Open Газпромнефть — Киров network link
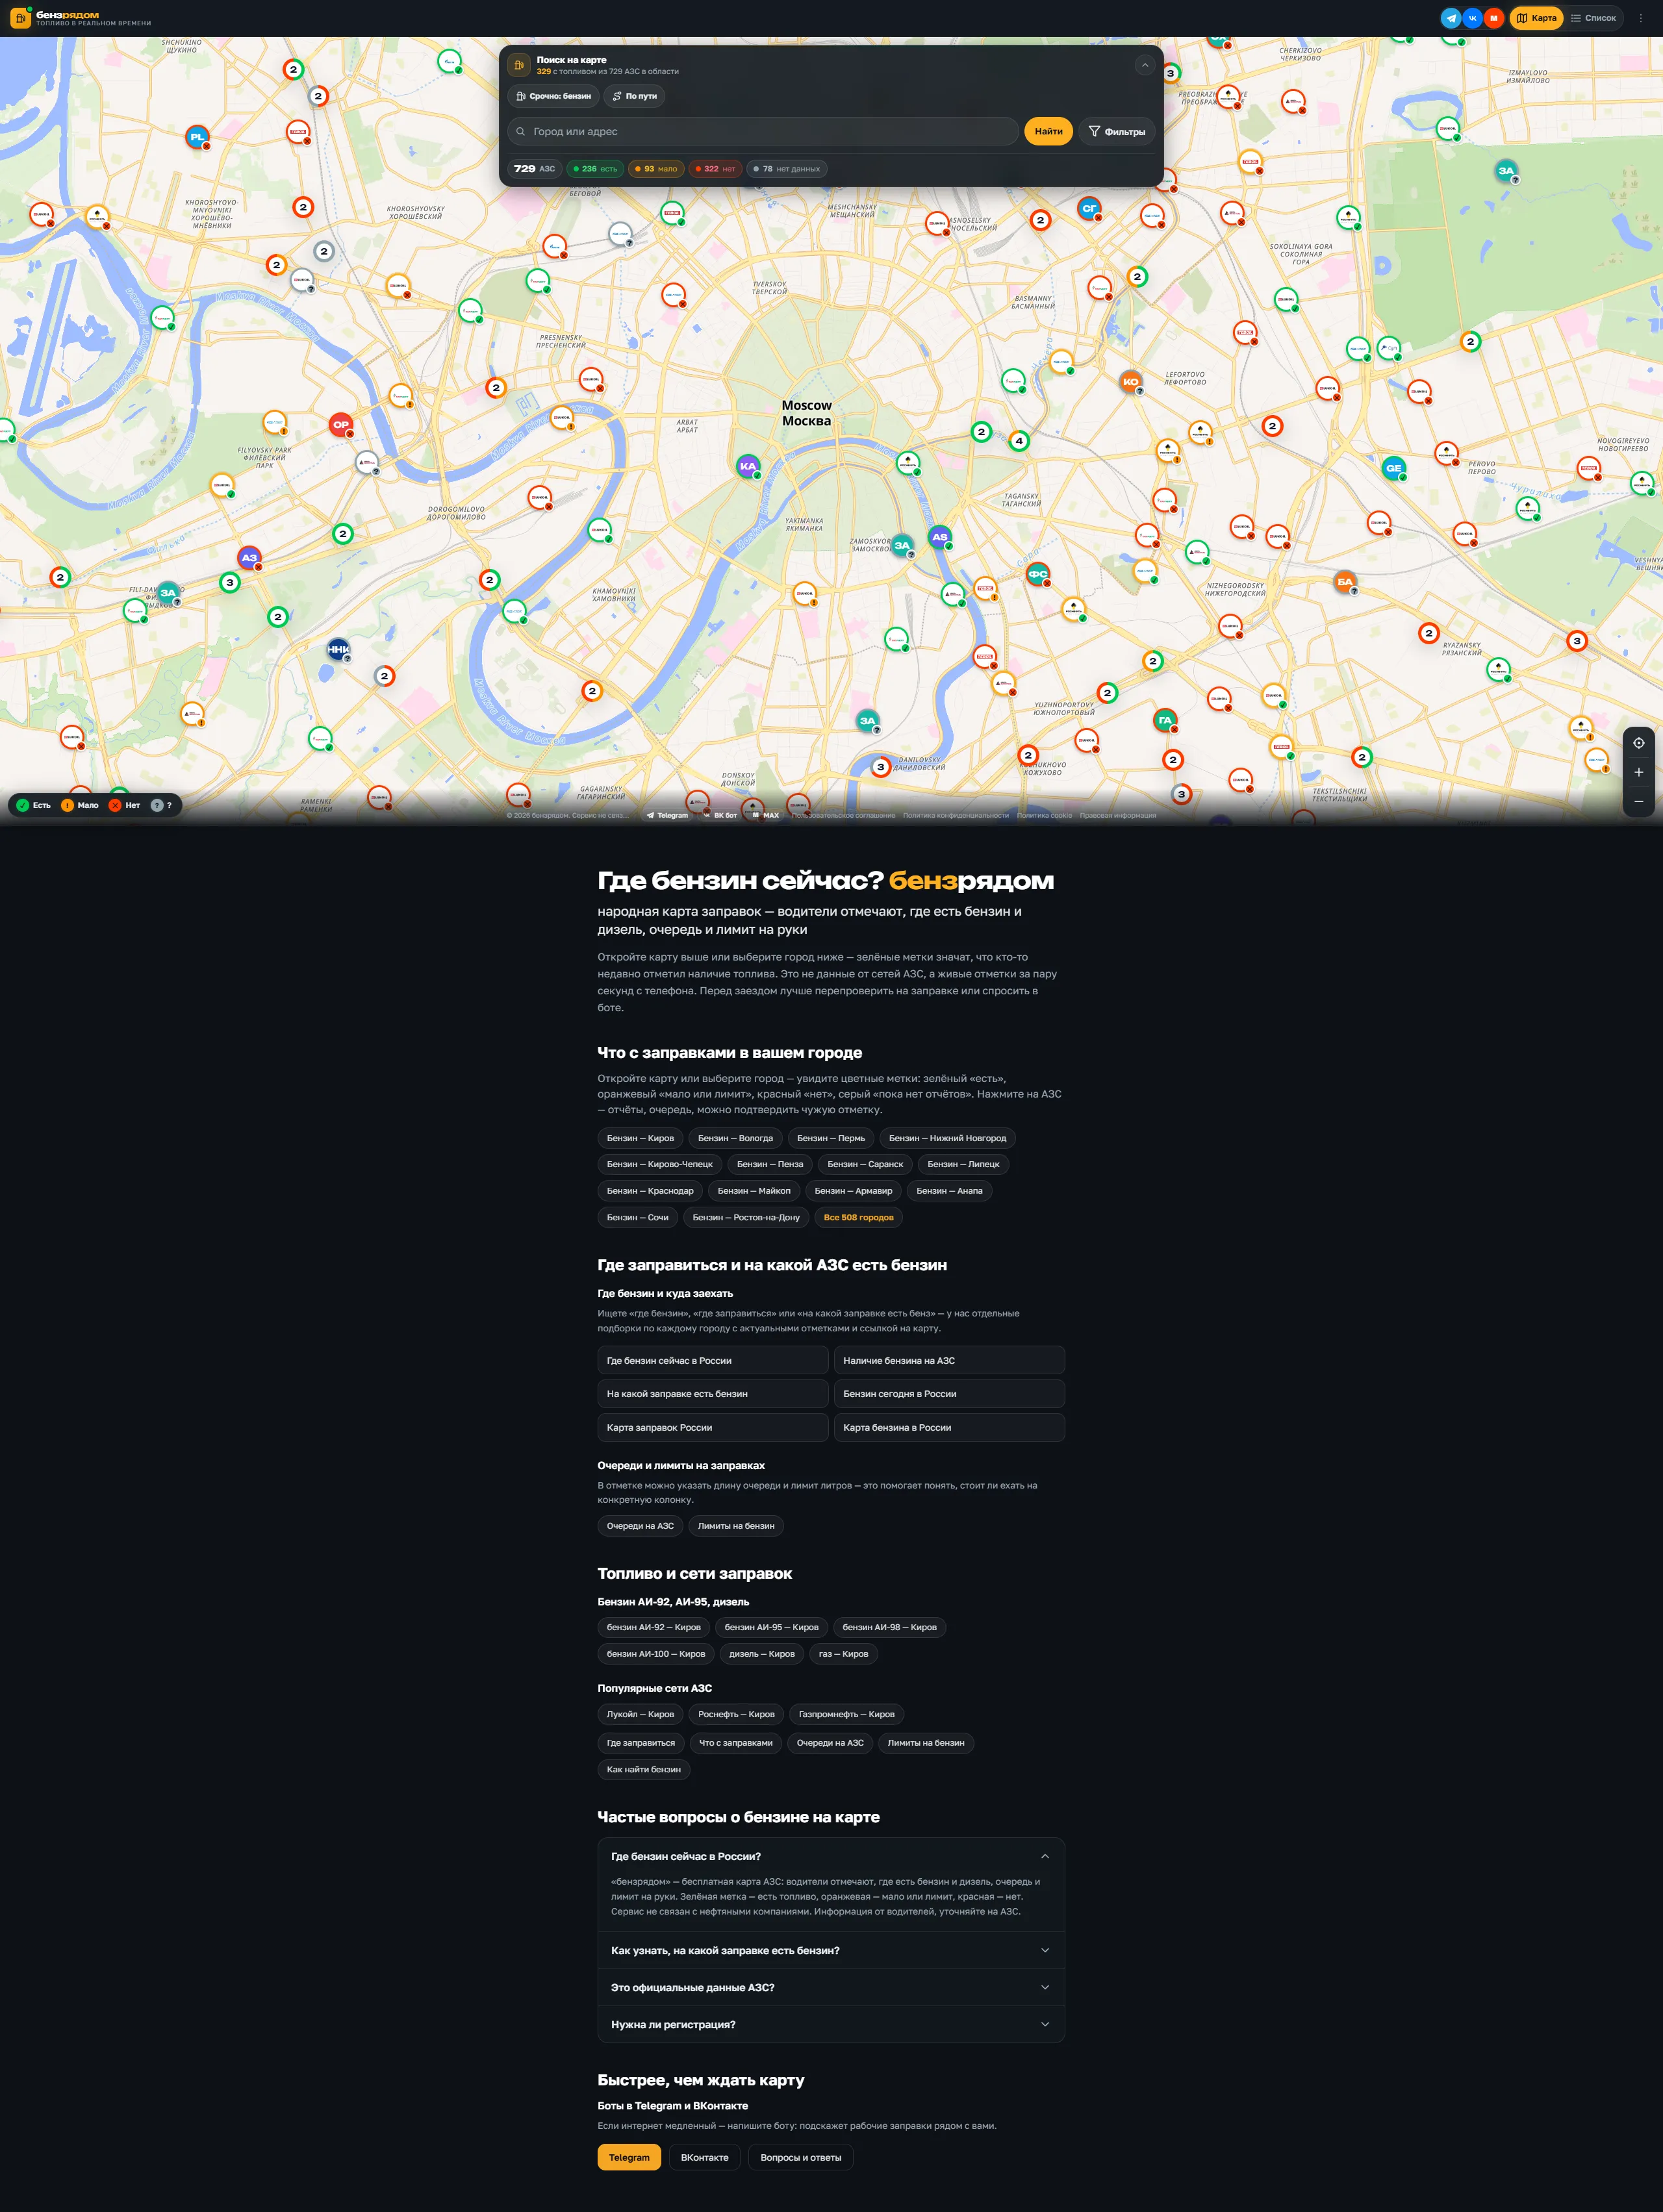The image size is (1663, 2212). (846, 1714)
